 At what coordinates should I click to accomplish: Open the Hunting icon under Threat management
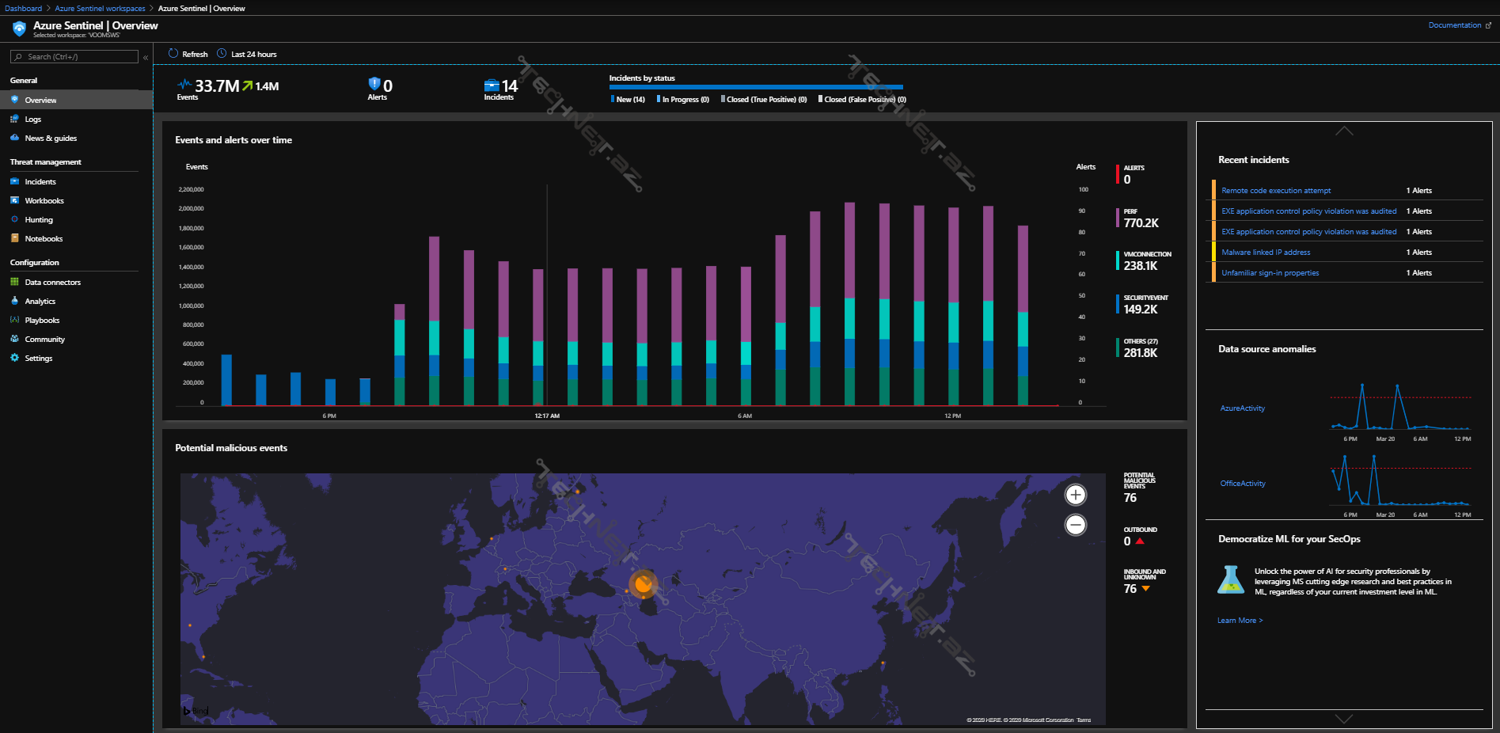pyautogui.click(x=14, y=219)
